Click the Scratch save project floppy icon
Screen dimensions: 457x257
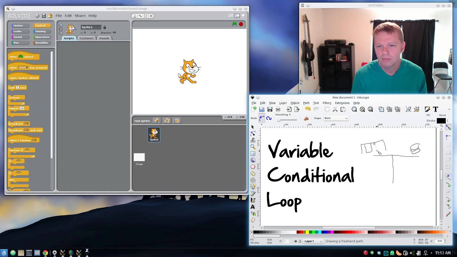coord(44,16)
